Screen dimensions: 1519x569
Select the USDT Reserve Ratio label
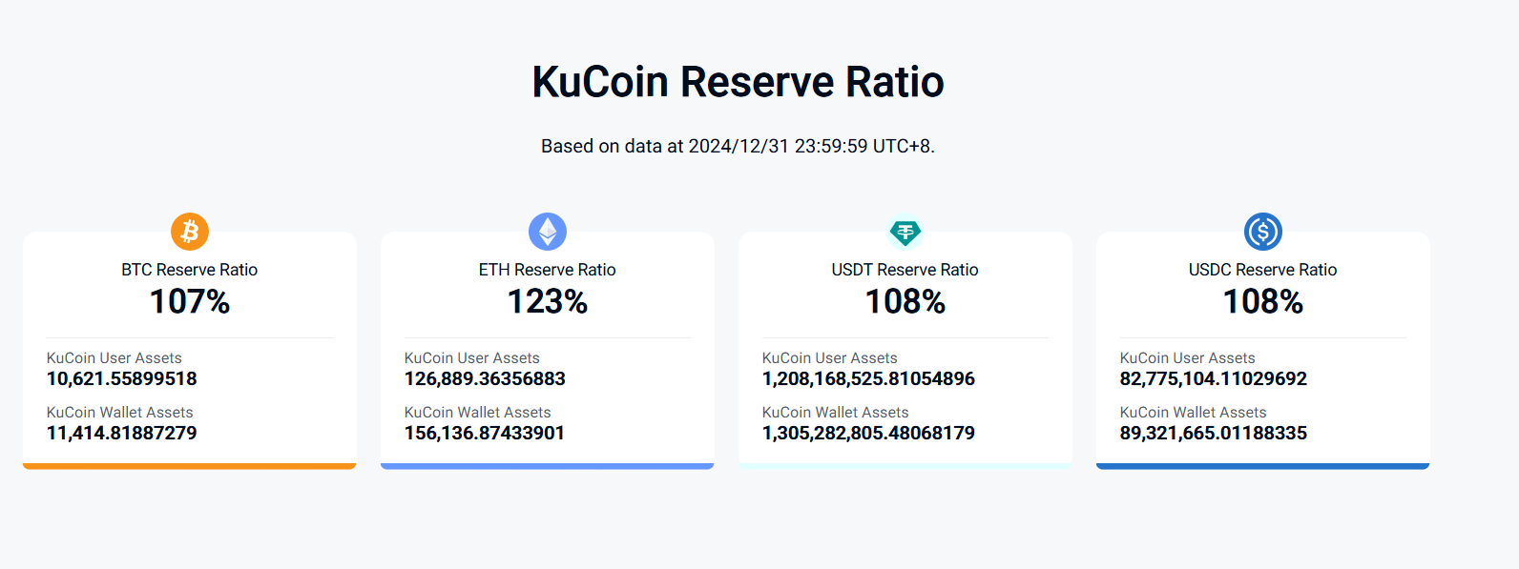[x=905, y=270]
